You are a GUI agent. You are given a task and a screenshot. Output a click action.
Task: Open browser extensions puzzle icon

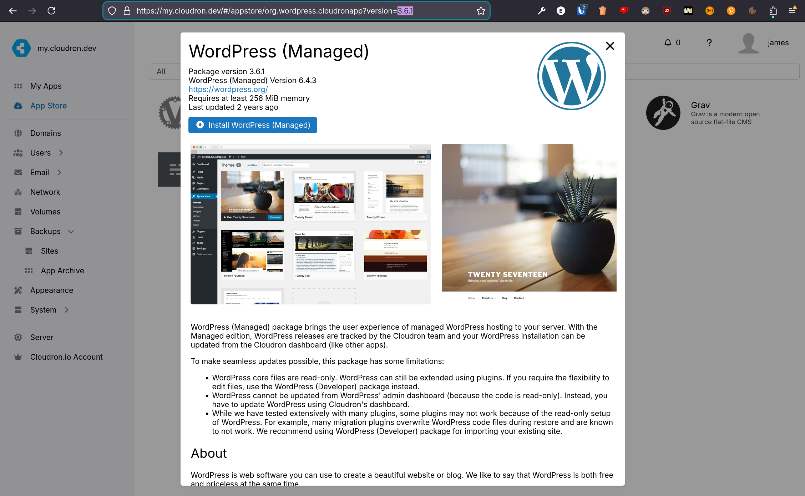pos(773,11)
